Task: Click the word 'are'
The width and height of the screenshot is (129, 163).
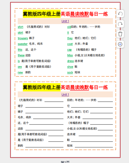Action: click(20, 67)
